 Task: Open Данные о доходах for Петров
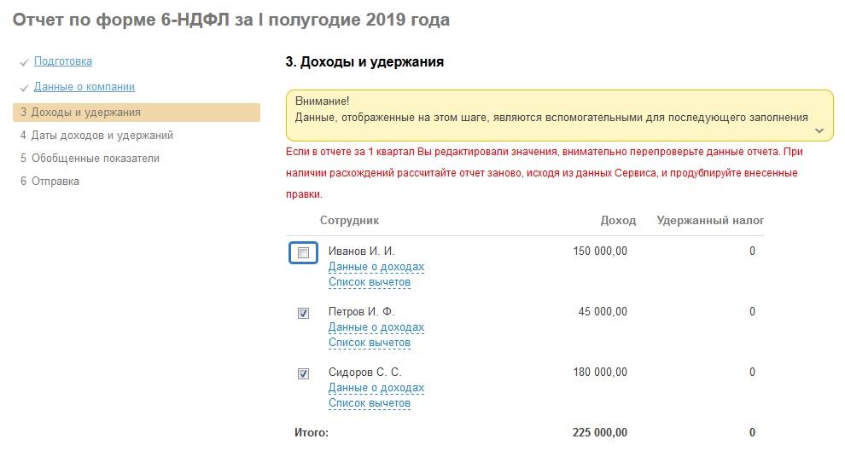[x=376, y=327]
